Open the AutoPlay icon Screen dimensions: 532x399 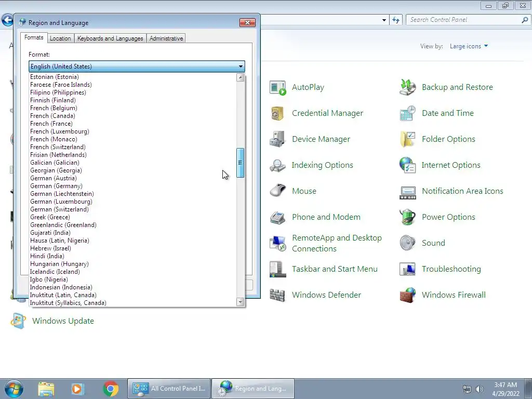click(x=277, y=87)
